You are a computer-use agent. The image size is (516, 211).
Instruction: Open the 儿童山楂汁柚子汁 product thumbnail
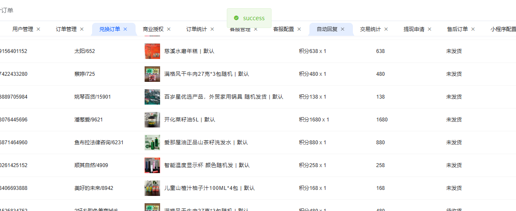(152, 188)
